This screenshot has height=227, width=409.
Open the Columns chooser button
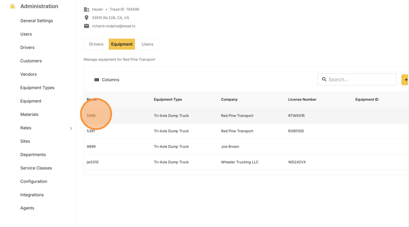(x=107, y=80)
